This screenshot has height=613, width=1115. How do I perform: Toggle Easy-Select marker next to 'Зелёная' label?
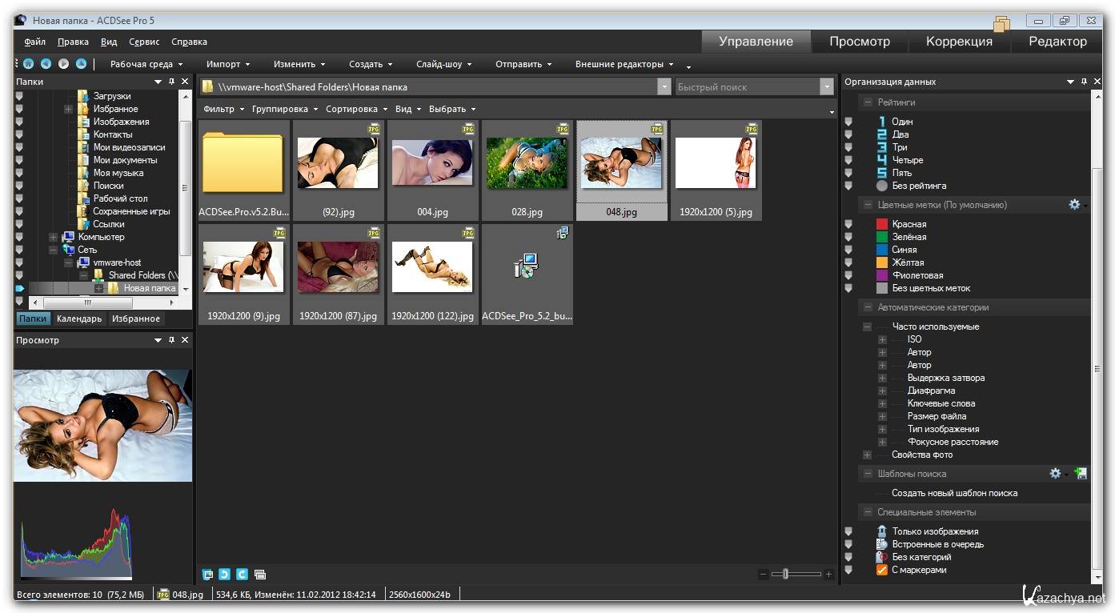click(848, 237)
